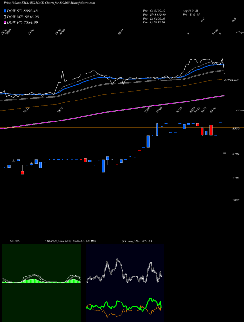Select the DOW PT: 7384.99 legend label

[22, 22]
